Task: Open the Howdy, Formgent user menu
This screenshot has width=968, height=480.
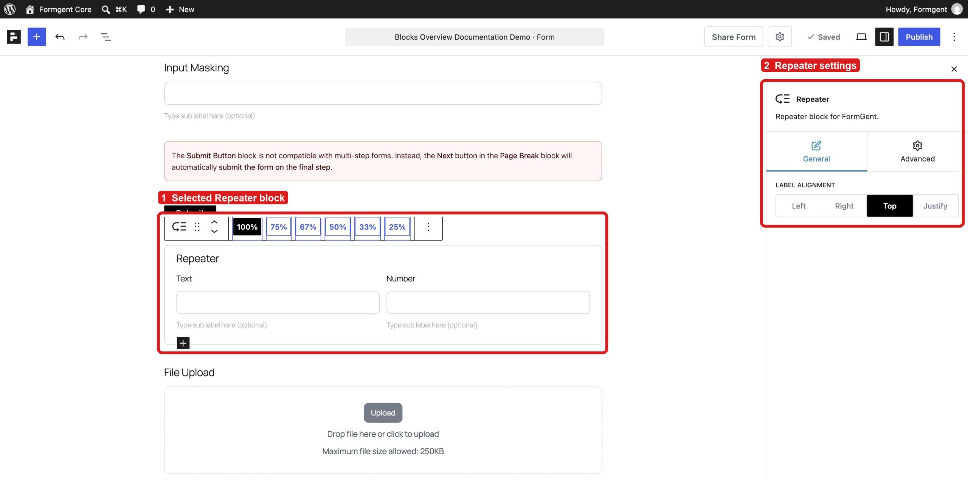Action: click(924, 9)
